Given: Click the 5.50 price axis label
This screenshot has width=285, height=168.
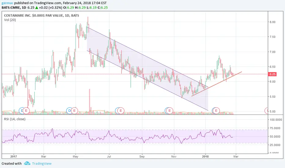Looking at the screenshot, I should click(x=272, y=97).
